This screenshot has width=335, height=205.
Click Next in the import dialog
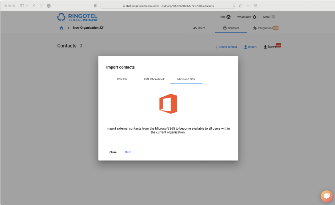128,152
